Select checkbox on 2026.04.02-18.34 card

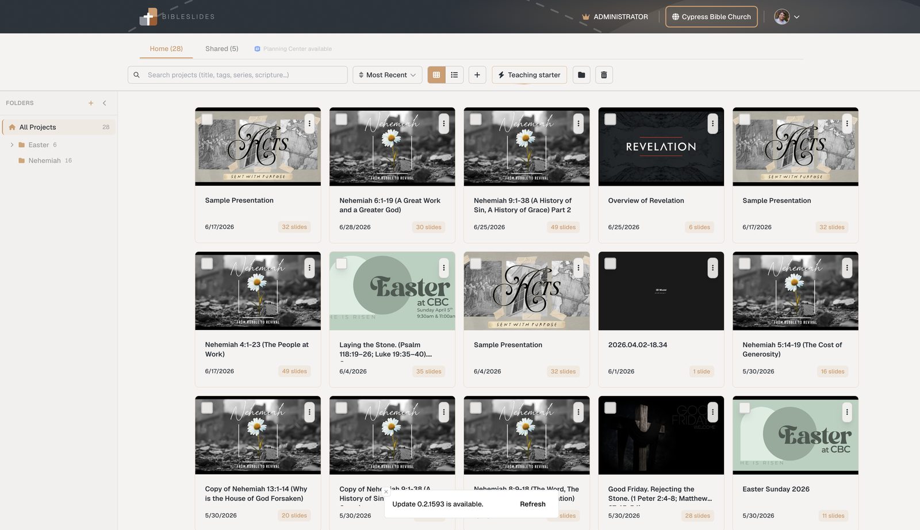[611, 263]
